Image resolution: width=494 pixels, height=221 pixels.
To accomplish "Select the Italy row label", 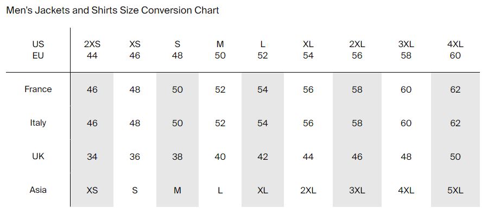I will [38, 123].
